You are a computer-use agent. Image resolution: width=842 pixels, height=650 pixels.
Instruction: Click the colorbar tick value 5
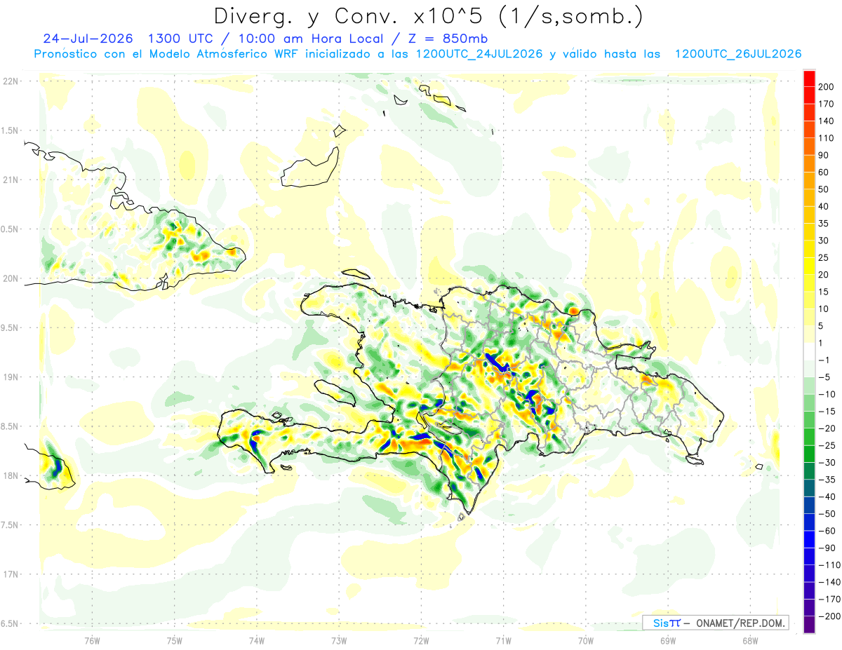pos(822,326)
